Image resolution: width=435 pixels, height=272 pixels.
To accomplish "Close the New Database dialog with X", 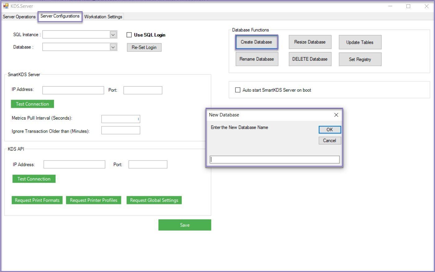I will click(336, 115).
